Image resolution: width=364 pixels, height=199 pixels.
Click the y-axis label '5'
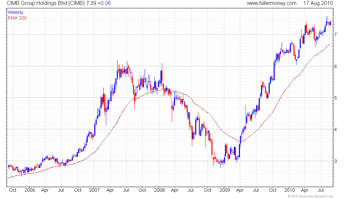(336, 98)
